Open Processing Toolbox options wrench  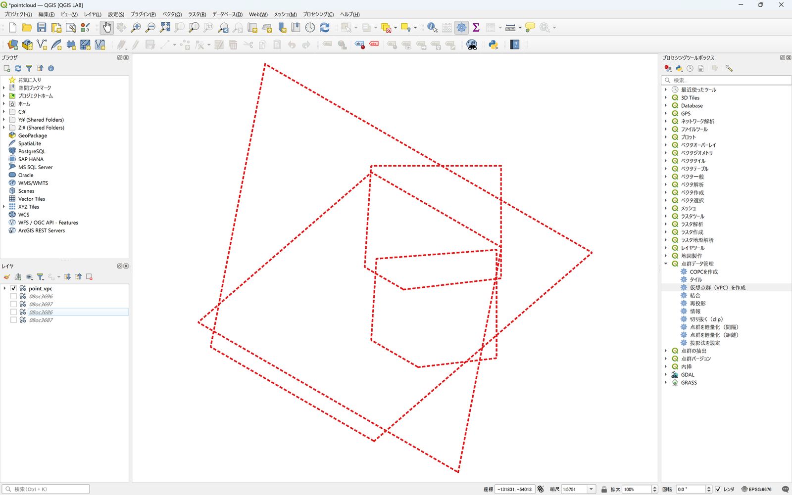(729, 68)
